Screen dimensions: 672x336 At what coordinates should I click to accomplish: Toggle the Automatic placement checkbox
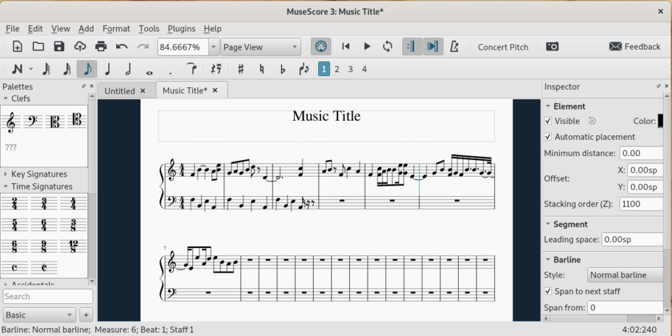click(548, 136)
